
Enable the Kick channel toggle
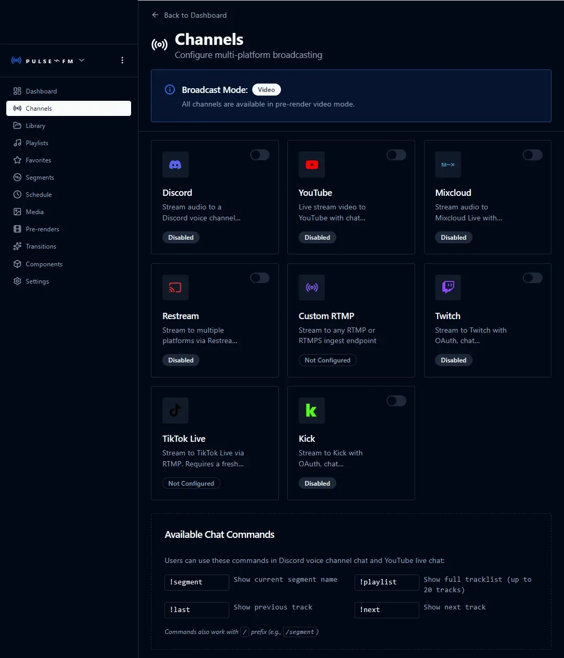[396, 401]
